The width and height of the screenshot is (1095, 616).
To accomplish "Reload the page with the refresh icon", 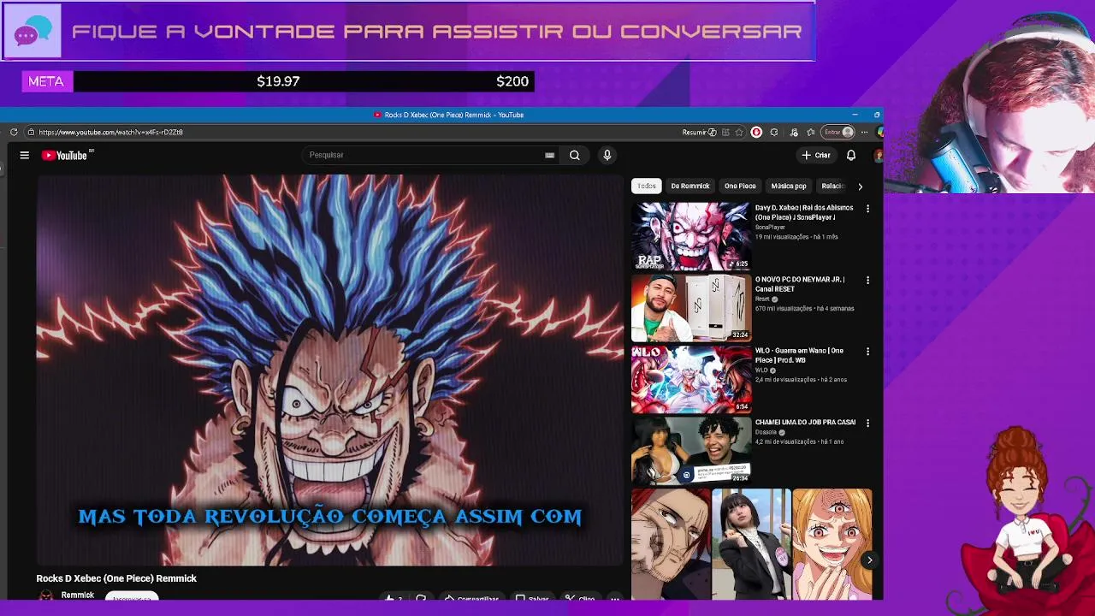I will pos(14,132).
